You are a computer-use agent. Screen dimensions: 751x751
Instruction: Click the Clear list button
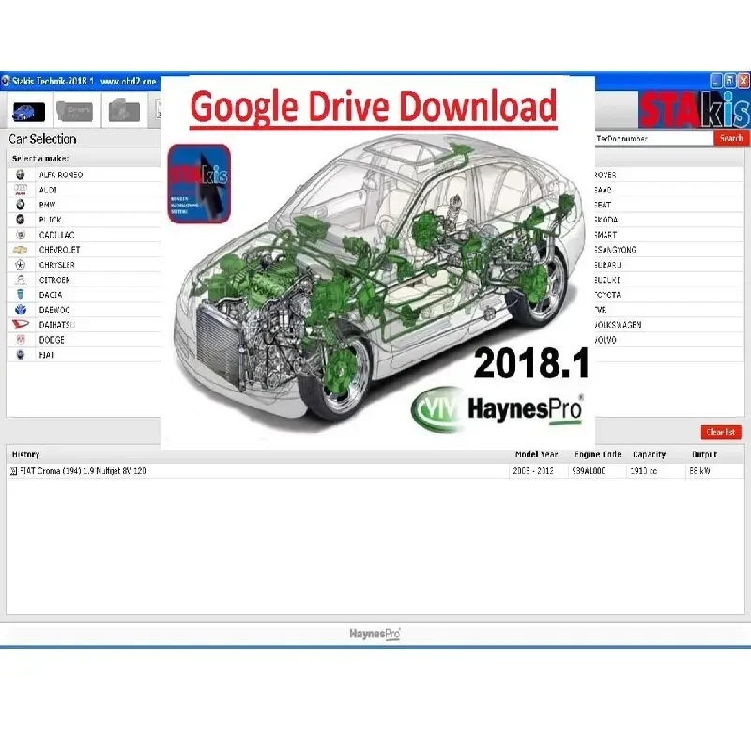click(x=721, y=432)
